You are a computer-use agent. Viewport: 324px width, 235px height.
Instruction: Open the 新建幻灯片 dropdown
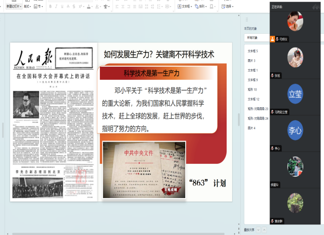coord(14,7)
